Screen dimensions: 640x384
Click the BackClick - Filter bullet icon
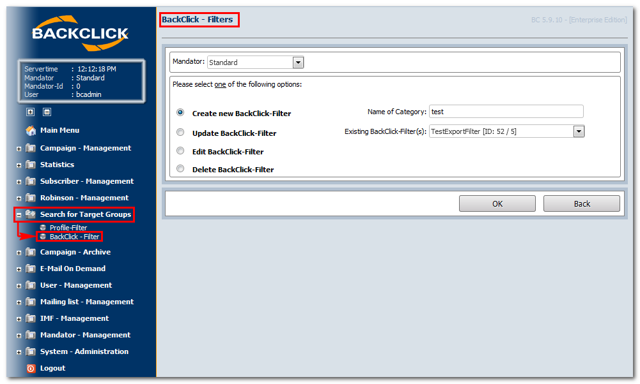(43, 237)
